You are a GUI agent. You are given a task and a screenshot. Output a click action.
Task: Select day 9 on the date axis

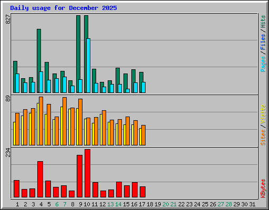80,204
